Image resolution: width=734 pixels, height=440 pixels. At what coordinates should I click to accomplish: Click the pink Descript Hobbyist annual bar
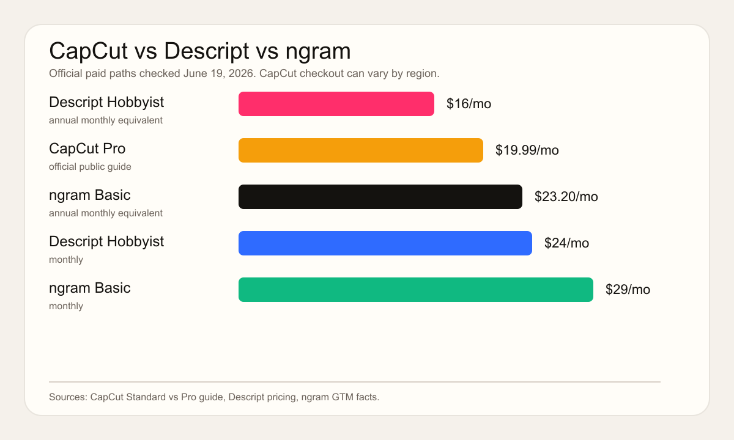[336, 104]
